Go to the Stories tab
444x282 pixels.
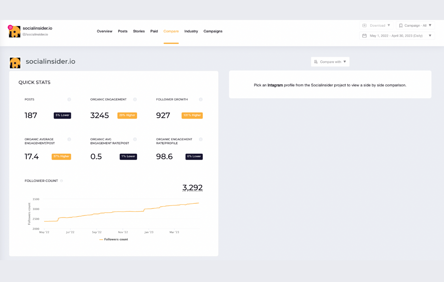[139, 31]
